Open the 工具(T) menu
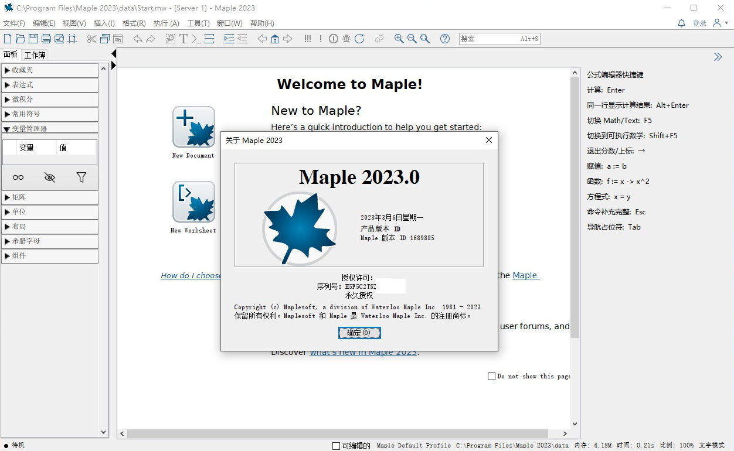The height and width of the screenshot is (451, 734). (198, 23)
